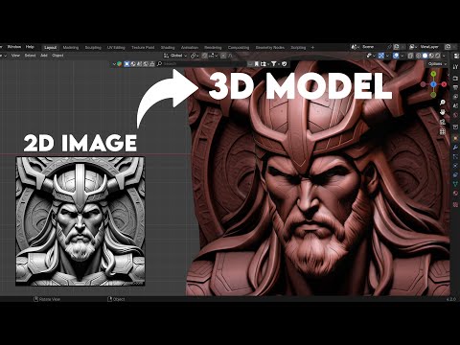Open the viewport Add menu
The width and height of the screenshot is (460, 345).
pyautogui.click(x=44, y=56)
